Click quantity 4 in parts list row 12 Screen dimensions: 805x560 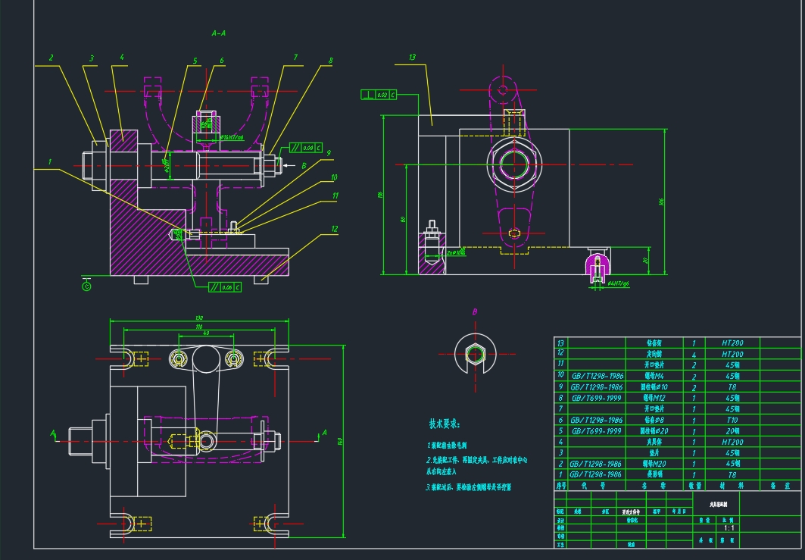point(694,355)
